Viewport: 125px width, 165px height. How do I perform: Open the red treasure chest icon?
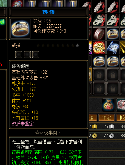point(121,105)
